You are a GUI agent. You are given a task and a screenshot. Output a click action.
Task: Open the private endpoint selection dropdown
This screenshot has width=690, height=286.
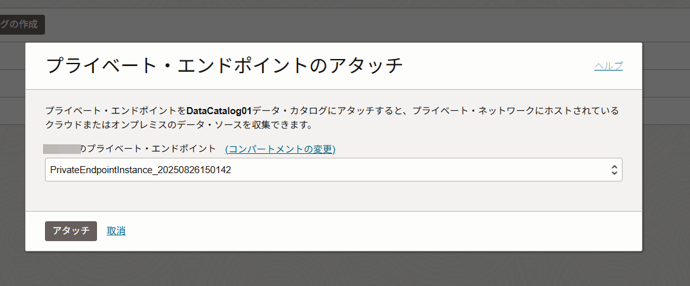[333, 169]
